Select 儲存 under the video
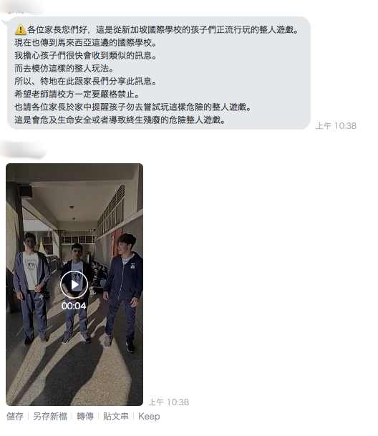Image resolution: width=378 pixels, height=436 pixels. (x=15, y=416)
